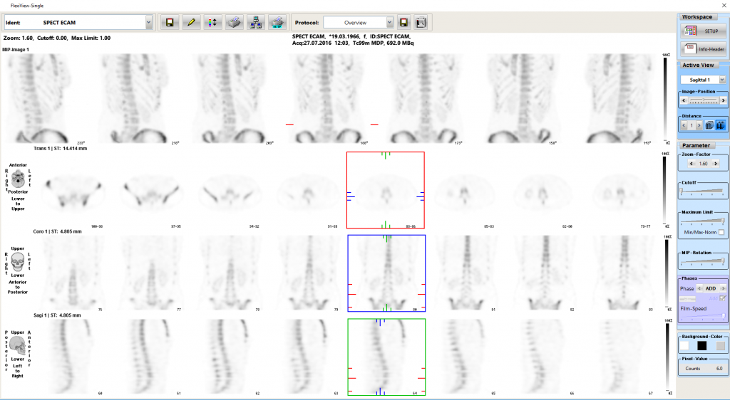
Task: Click the delete protocol icon
Action: click(421, 23)
